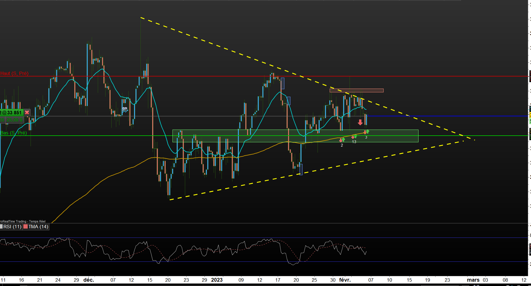Open the RSI (11) indicator settings
This screenshot has height=286, width=531.
click(12, 227)
